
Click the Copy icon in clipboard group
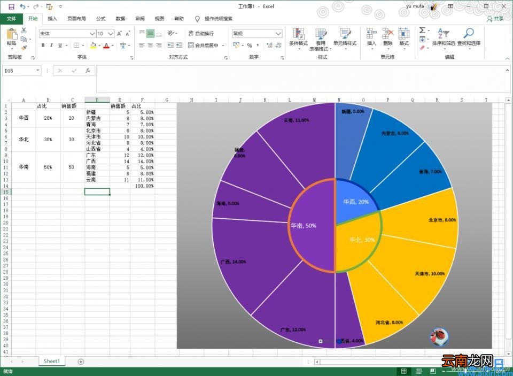click(x=24, y=39)
